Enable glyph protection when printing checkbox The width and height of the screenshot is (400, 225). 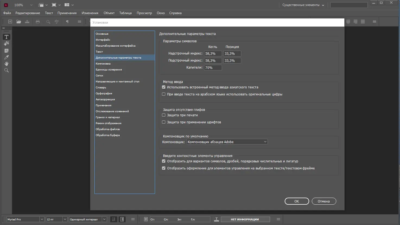tap(164, 115)
